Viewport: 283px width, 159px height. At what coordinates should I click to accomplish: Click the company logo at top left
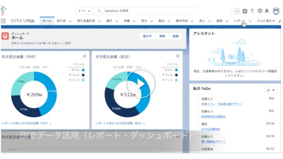4,11
